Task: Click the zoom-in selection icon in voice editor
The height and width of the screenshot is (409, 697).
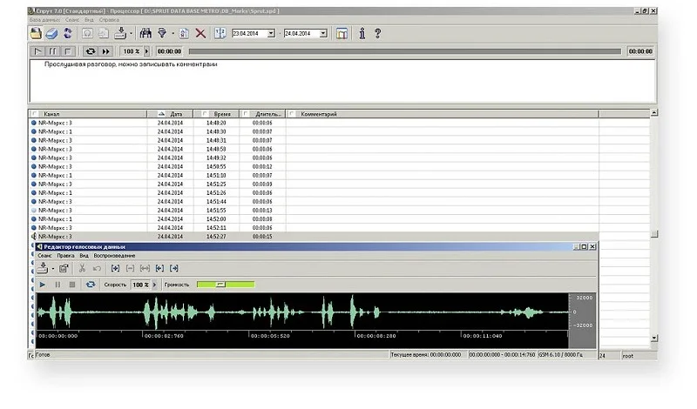Action: coord(115,269)
